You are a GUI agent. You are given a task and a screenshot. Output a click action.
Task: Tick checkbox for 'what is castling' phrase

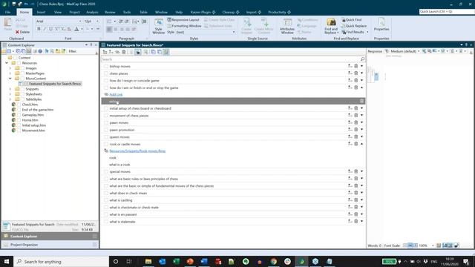pos(105,200)
